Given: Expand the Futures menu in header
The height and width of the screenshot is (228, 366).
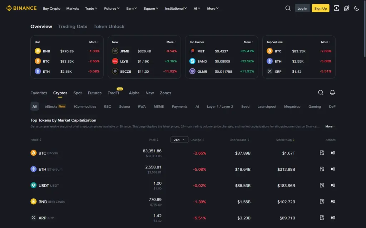Looking at the screenshot, I should click(x=112, y=9).
